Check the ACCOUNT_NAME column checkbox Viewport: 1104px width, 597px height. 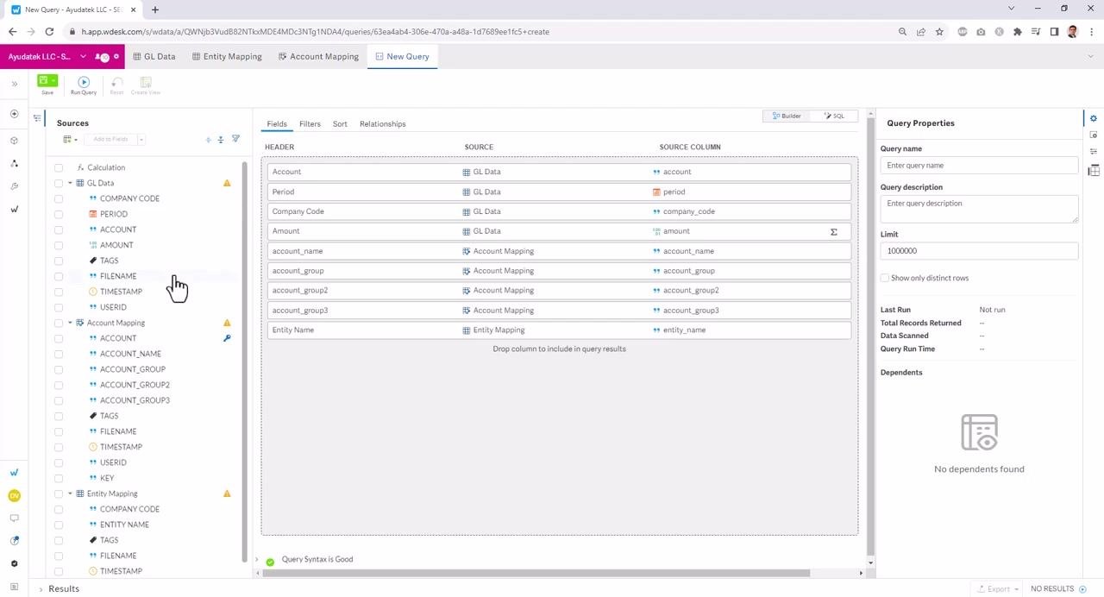click(x=59, y=354)
